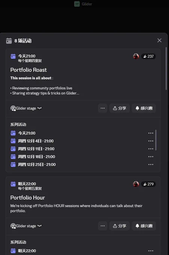View the 279 interested users count
This screenshot has width=169, height=255.
(148, 184)
